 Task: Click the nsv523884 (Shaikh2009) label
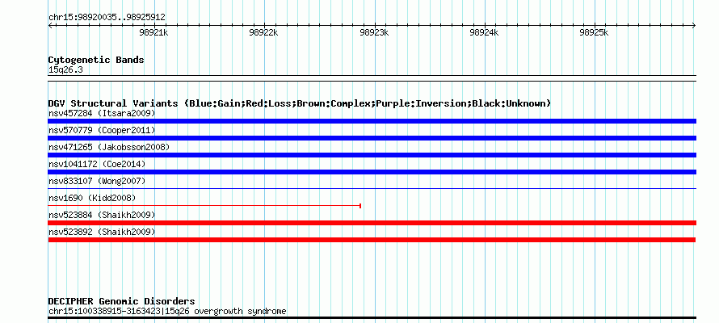(102, 215)
